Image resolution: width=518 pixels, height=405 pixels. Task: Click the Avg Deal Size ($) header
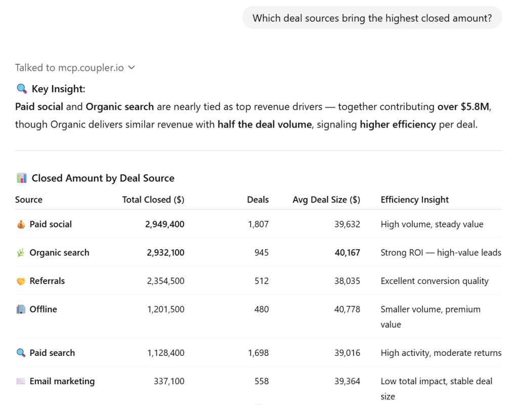coord(326,199)
